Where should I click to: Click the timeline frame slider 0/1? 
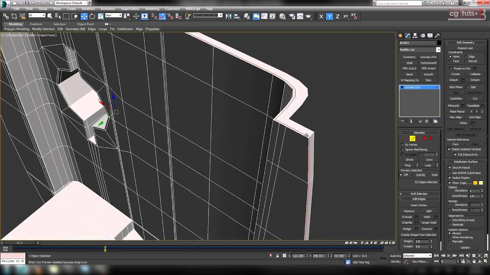(20, 243)
